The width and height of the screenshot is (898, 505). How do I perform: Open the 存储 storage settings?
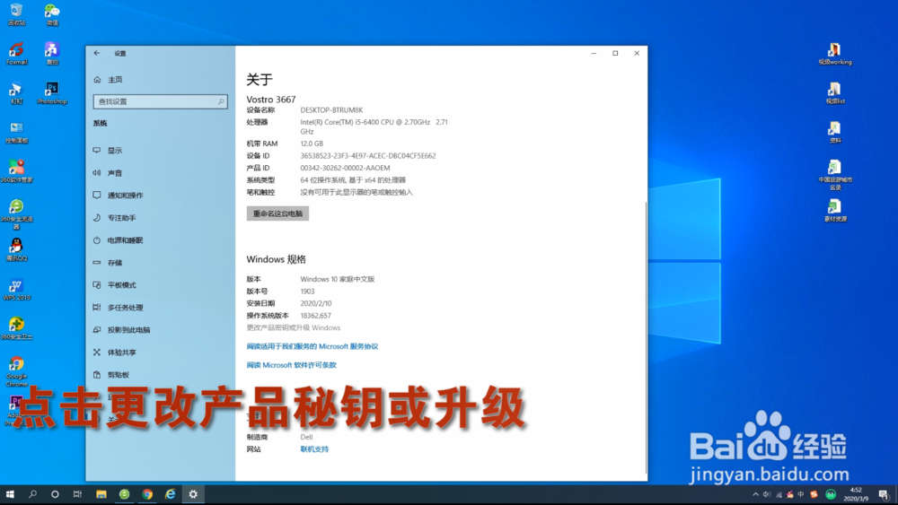[109, 263]
